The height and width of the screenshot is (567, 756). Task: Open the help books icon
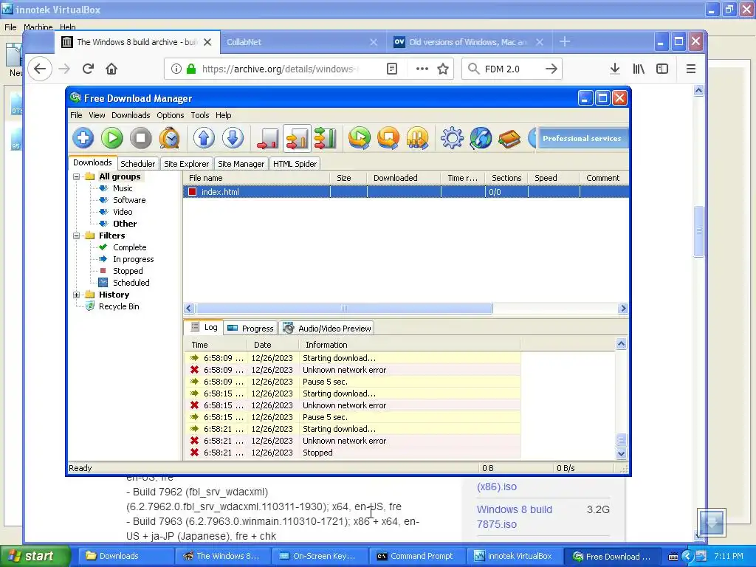(x=509, y=138)
